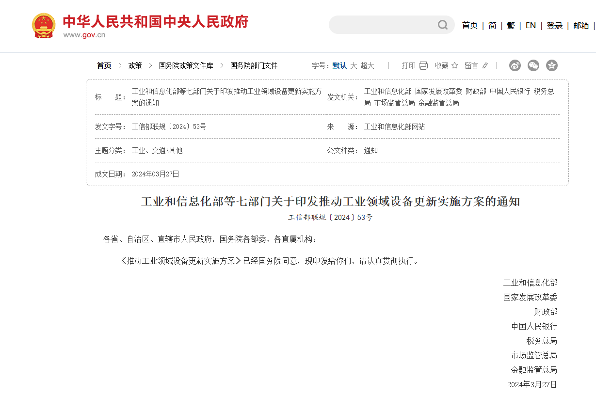Go to 首页 from the top navigation
The width and height of the screenshot is (596, 395).
coord(469,25)
